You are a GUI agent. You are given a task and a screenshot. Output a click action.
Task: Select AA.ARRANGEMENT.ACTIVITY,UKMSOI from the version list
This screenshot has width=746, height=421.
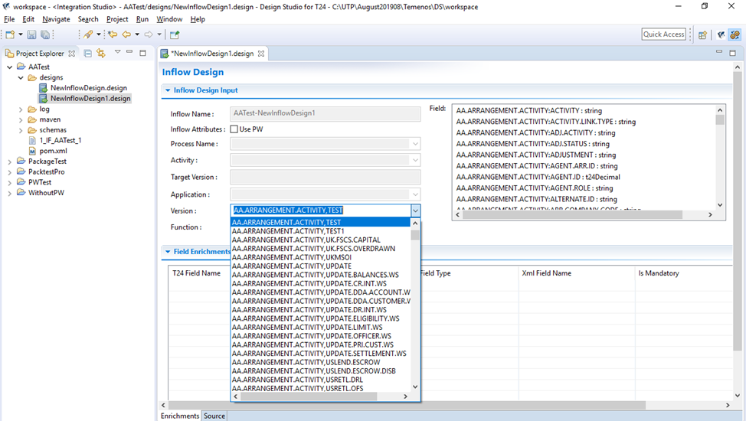click(x=291, y=258)
